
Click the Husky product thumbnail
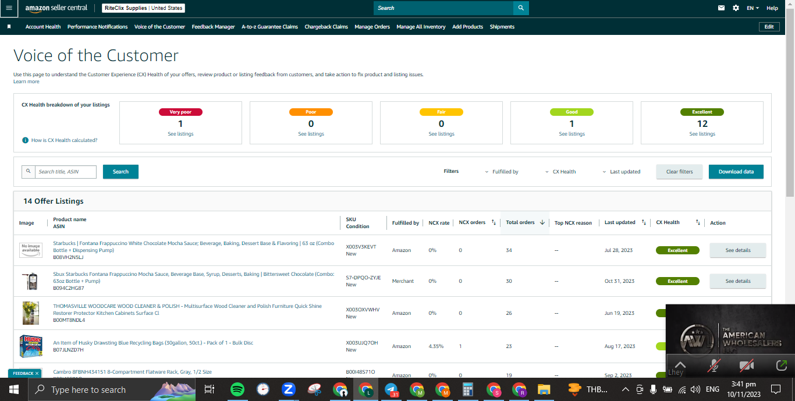tap(30, 346)
